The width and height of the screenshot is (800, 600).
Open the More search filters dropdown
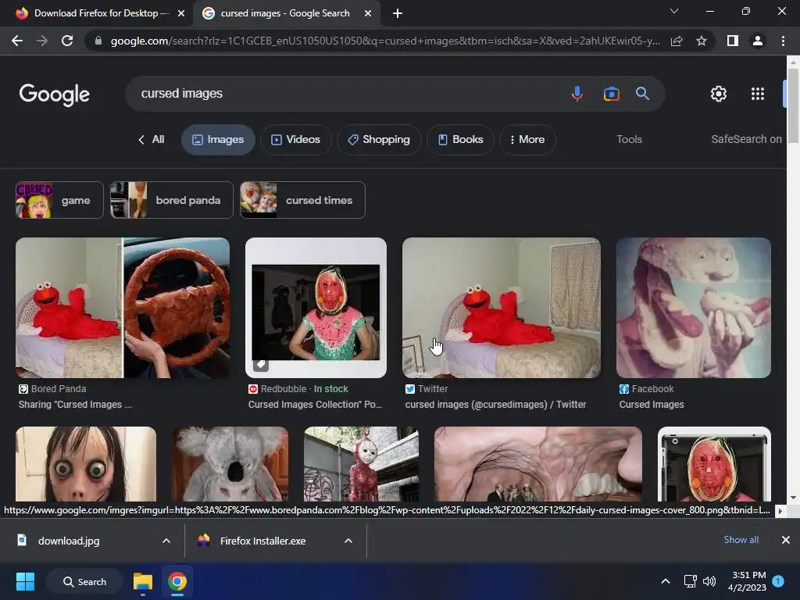point(527,140)
